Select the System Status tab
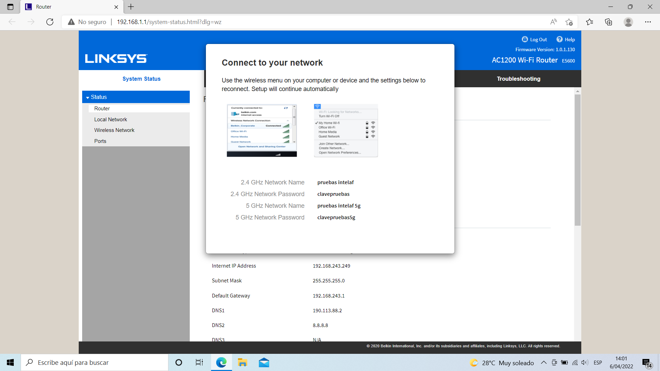 coord(141,79)
